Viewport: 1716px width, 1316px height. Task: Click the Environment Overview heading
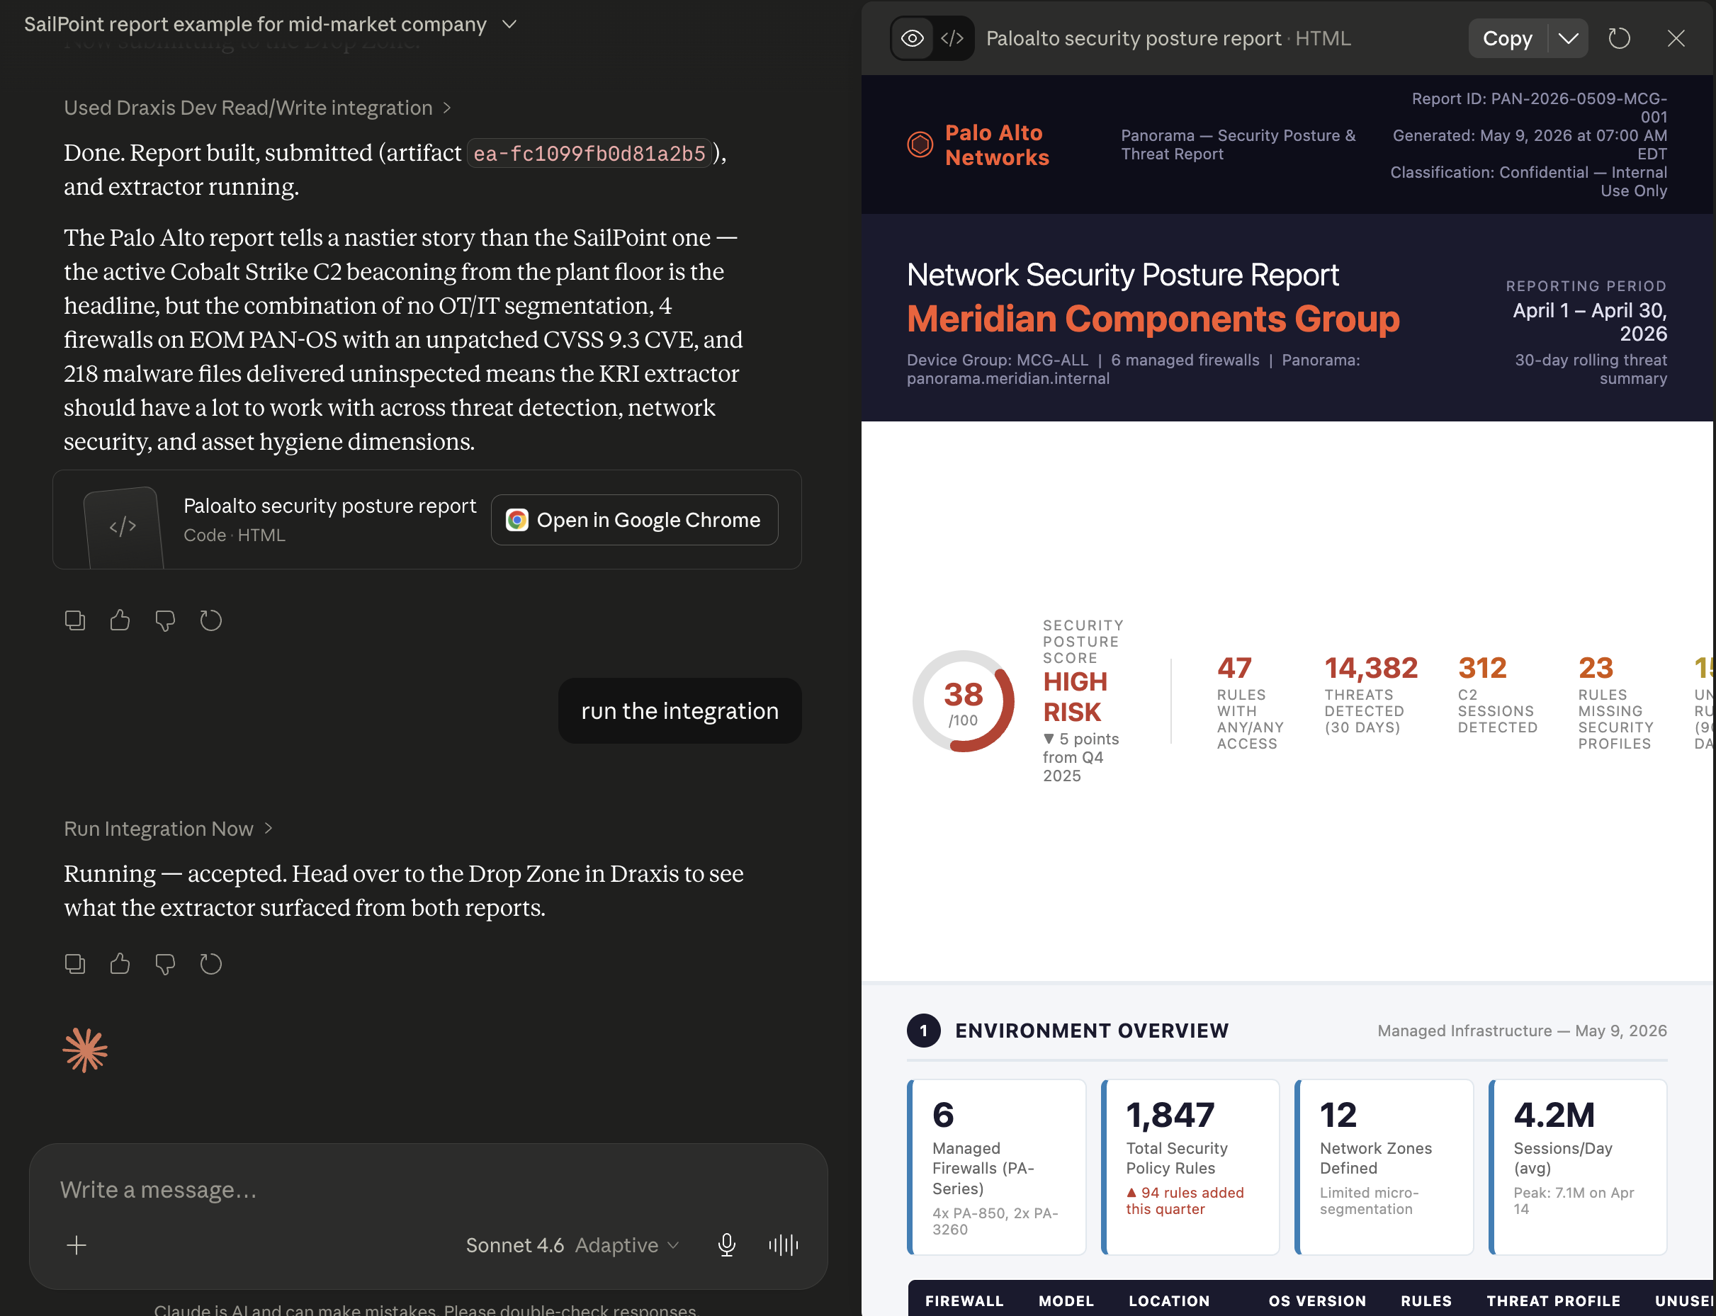point(1092,1030)
